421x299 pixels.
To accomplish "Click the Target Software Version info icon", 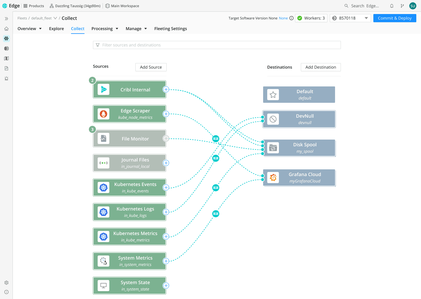I will (291, 18).
